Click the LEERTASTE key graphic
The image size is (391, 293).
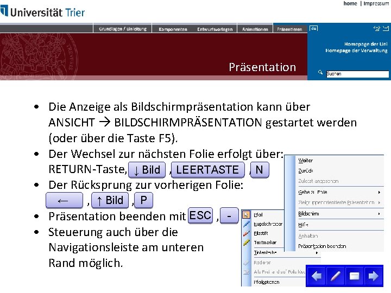pos(207,170)
